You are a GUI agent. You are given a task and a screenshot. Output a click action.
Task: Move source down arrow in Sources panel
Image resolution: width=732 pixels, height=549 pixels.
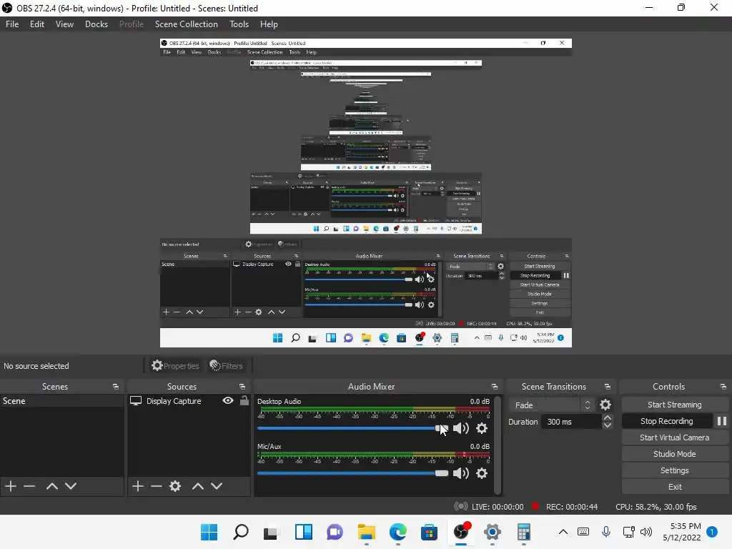coord(217,486)
